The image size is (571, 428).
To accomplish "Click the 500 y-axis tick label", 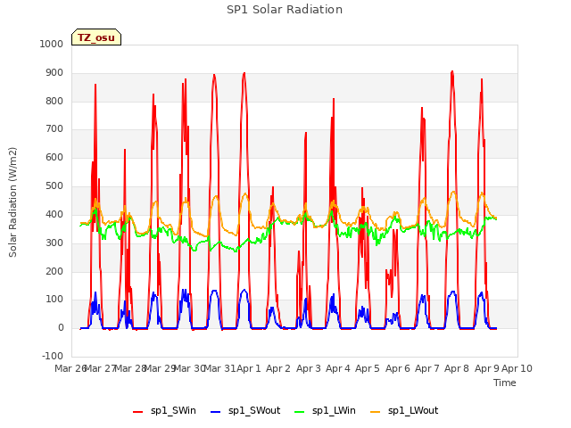I will (x=54, y=186).
